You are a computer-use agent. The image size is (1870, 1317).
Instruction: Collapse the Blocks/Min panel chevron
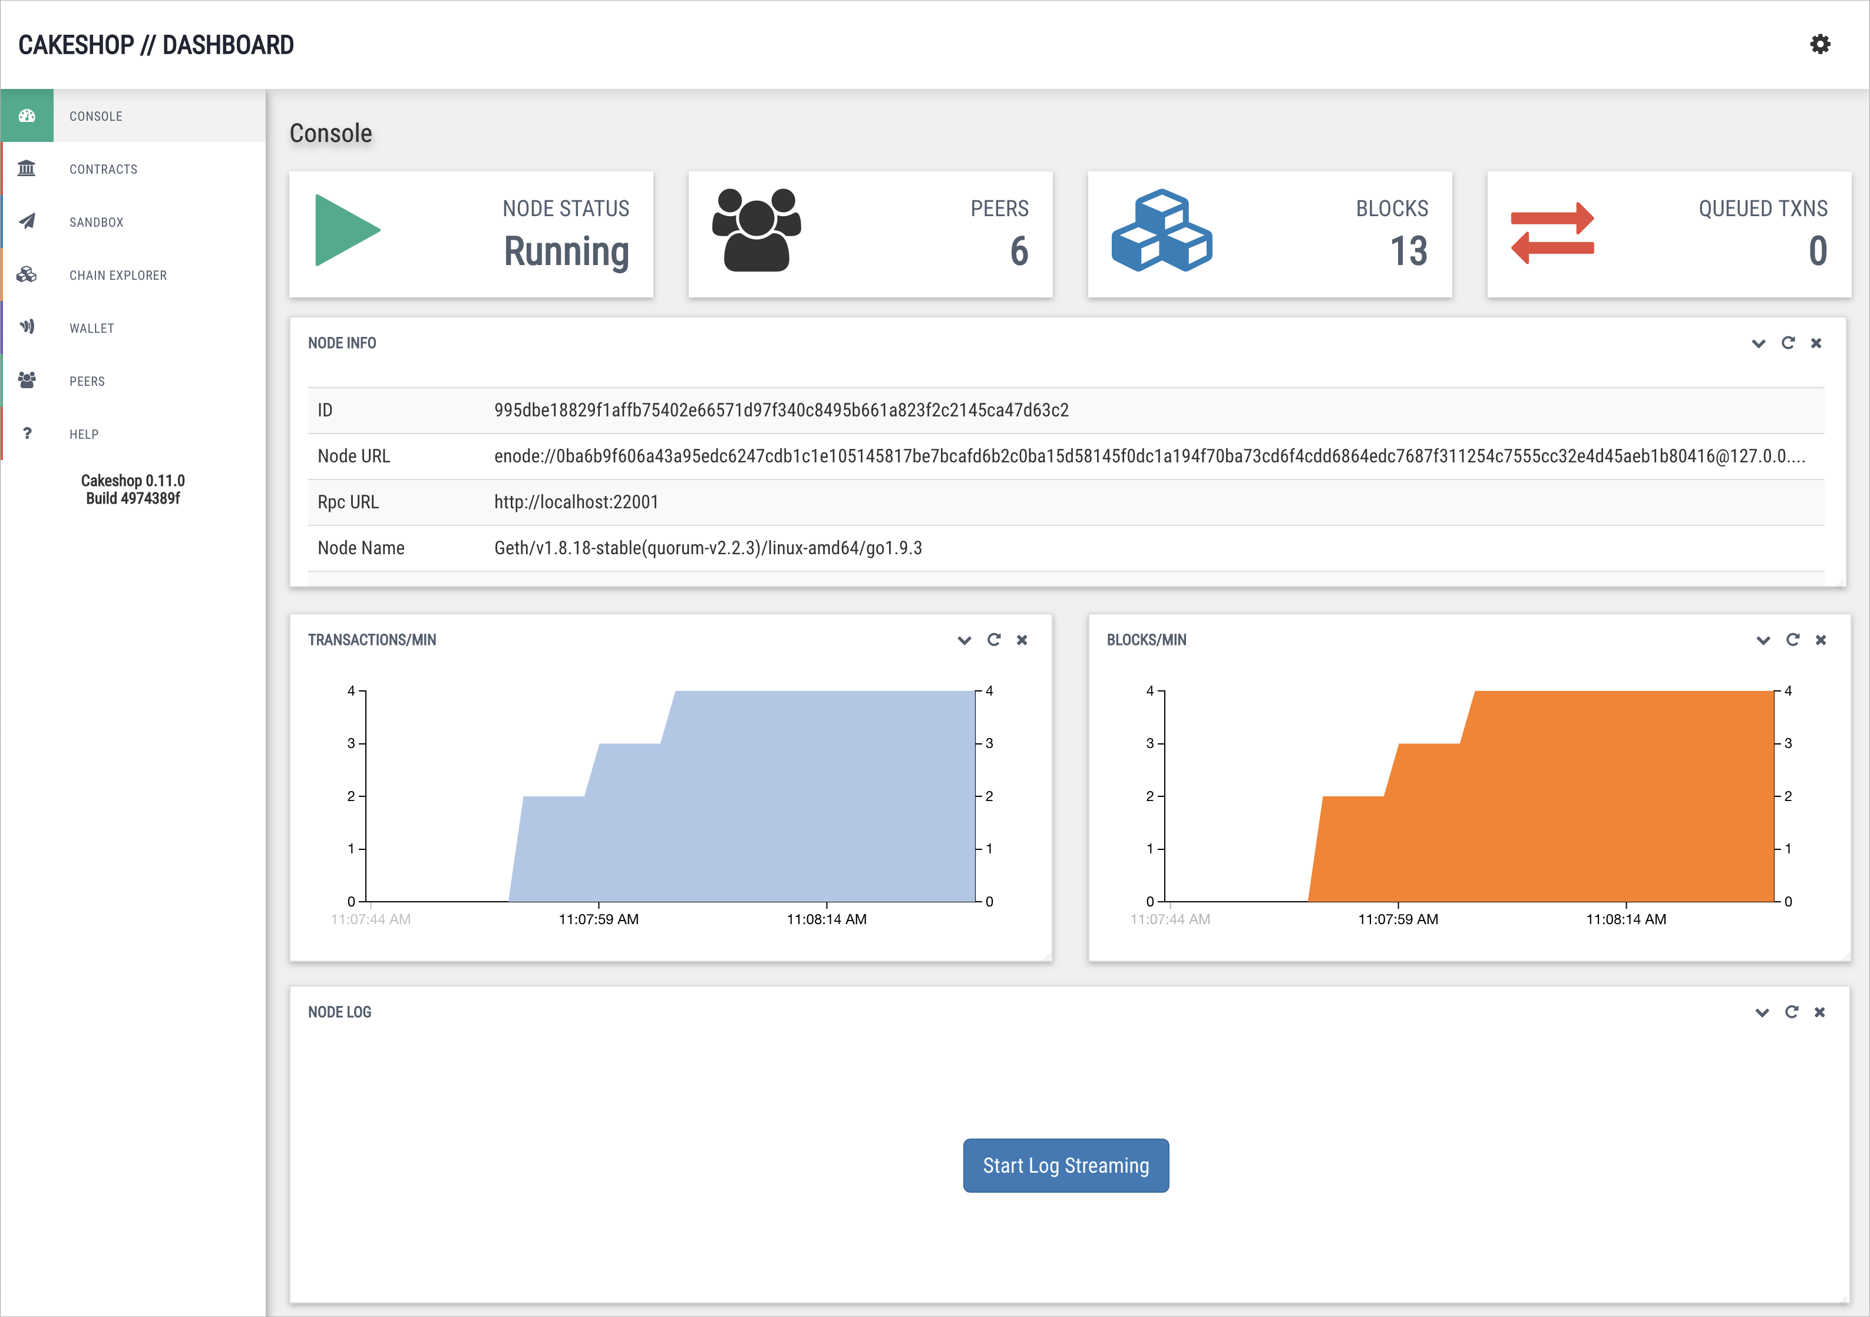coord(1763,640)
